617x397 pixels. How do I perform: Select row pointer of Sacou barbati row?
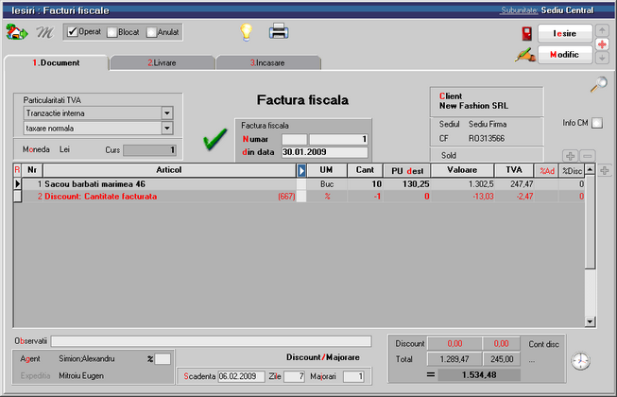pos(17,183)
